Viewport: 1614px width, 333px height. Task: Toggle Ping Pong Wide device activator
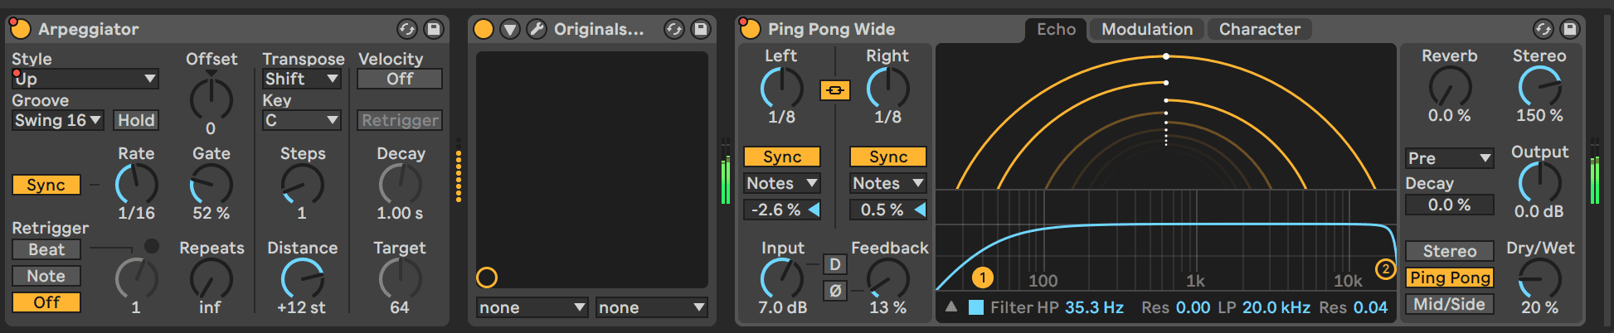point(750,29)
